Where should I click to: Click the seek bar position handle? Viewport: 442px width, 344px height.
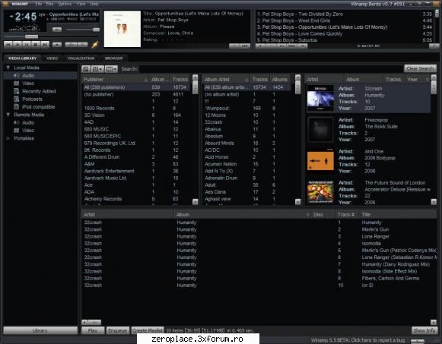pos(31,36)
